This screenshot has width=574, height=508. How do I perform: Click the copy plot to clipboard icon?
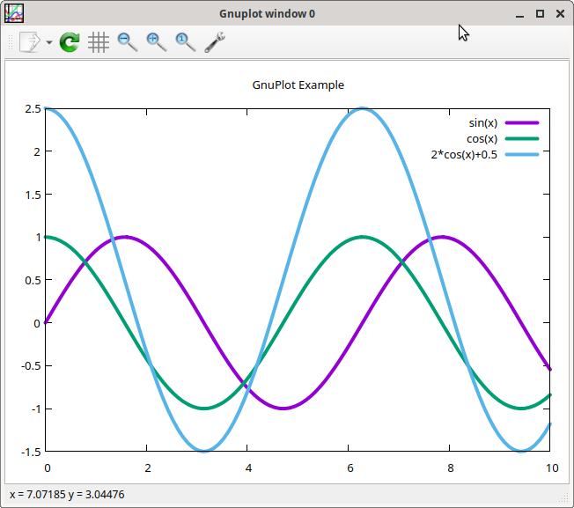(29, 42)
